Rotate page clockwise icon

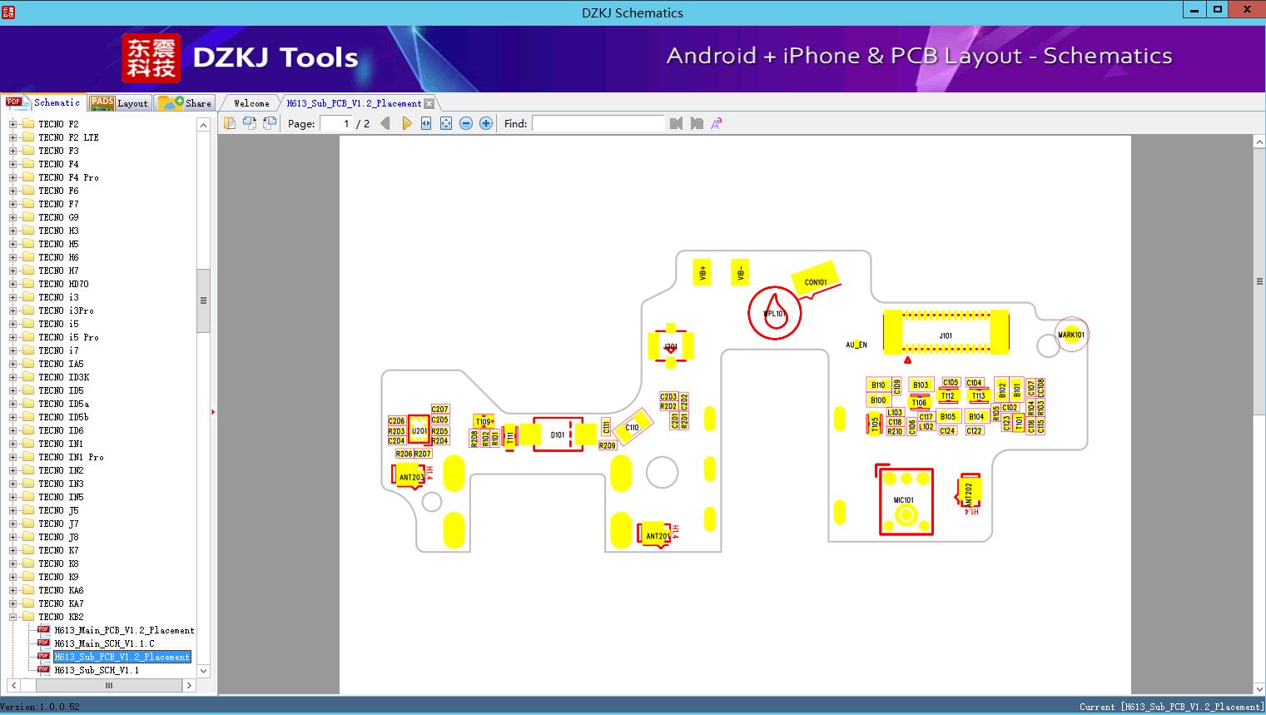click(250, 123)
